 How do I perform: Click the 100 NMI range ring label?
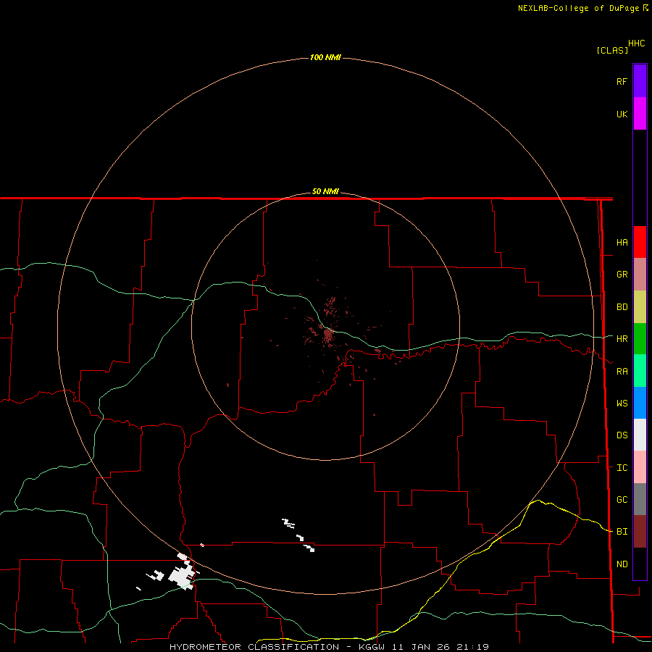coord(325,57)
